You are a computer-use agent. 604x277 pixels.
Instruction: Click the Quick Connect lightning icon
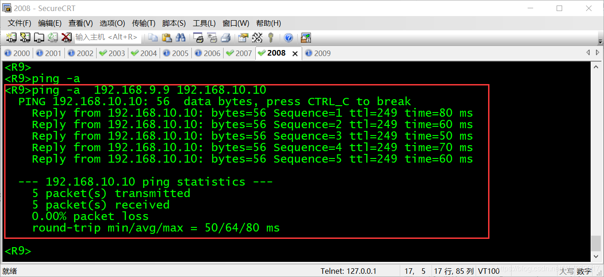click(25, 37)
